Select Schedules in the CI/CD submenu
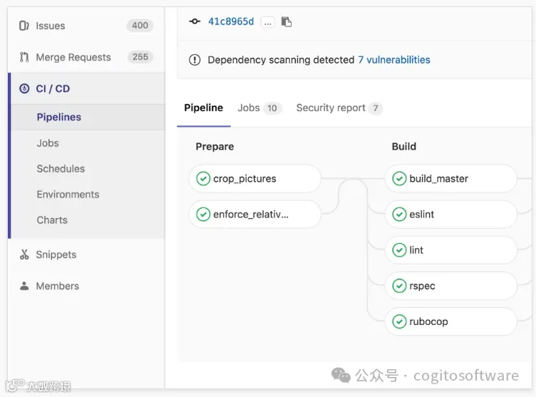The width and height of the screenshot is (536, 397). [x=61, y=169]
